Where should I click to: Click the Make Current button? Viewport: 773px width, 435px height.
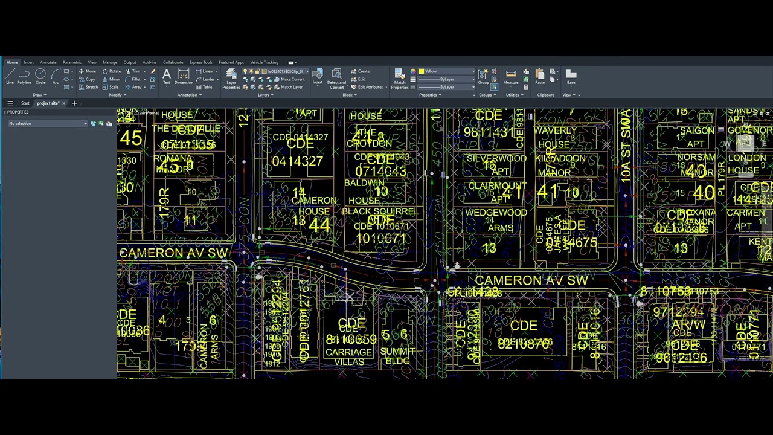289,79
